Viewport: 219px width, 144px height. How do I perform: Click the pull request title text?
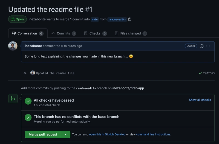[x=46, y=9]
